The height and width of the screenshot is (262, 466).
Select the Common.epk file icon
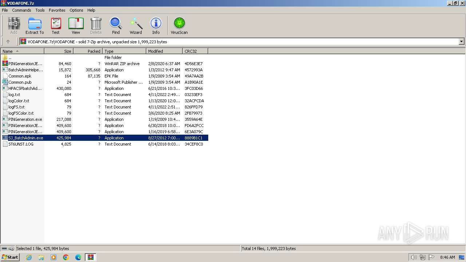pyautogui.click(x=5, y=76)
